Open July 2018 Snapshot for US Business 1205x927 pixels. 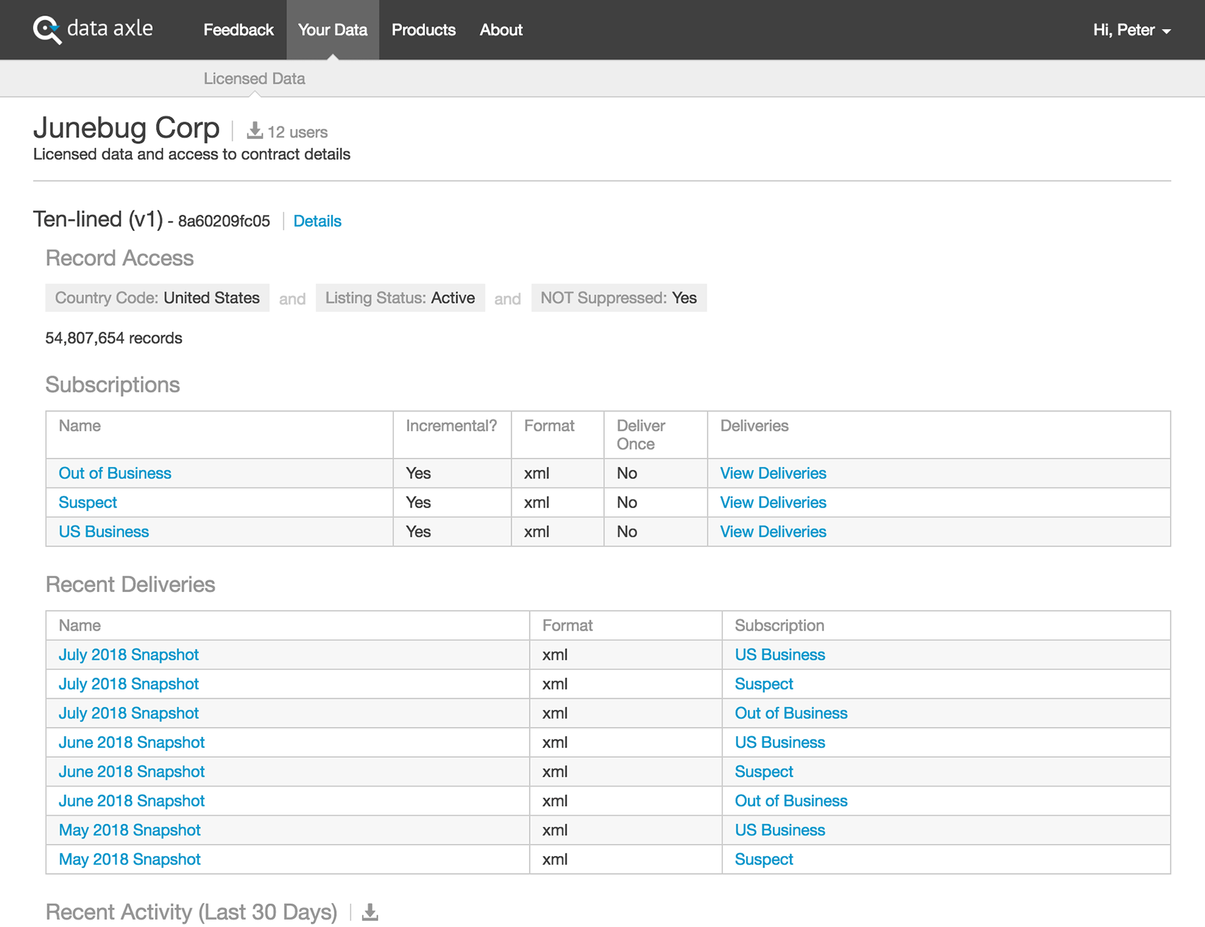(129, 655)
